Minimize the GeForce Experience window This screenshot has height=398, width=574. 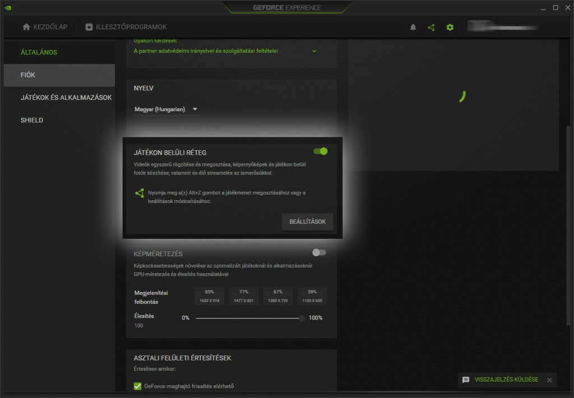click(543, 8)
